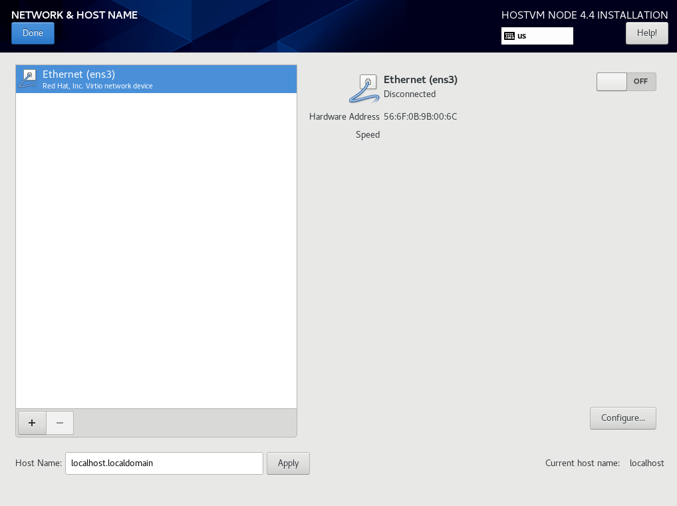Click the Disconnected status text
The height and width of the screenshot is (506, 677).
[x=410, y=94]
